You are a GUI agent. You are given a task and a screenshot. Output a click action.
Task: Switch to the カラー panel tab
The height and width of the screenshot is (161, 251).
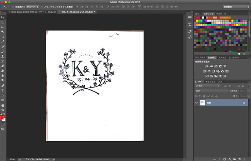(x=198, y=14)
